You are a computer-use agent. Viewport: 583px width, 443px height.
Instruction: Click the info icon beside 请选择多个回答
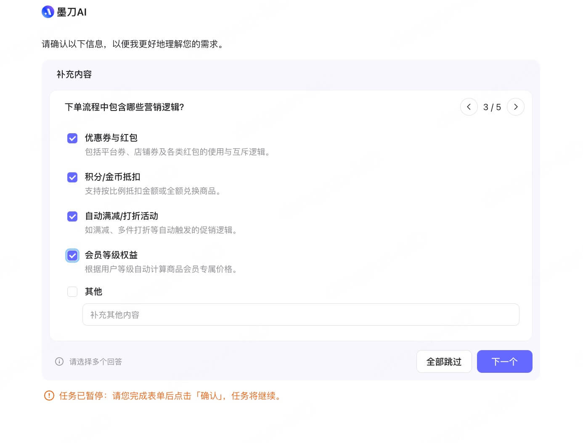(59, 361)
